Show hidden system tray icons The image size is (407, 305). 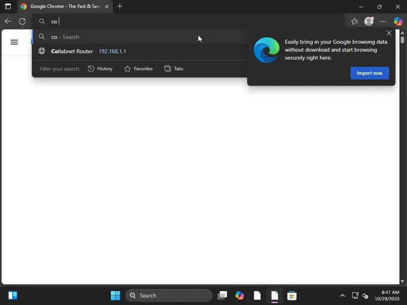(x=343, y=295)
